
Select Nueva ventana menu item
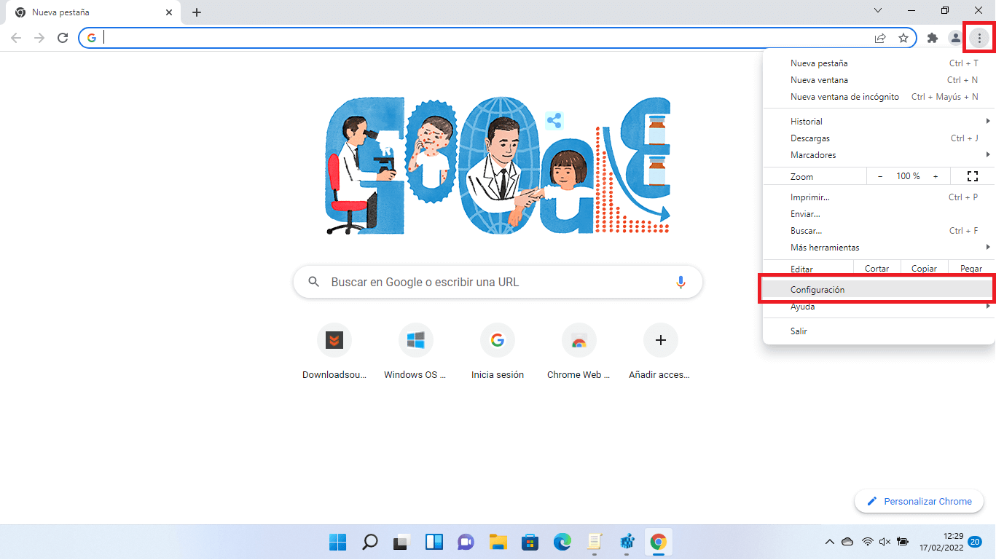[x=879, y=80]
